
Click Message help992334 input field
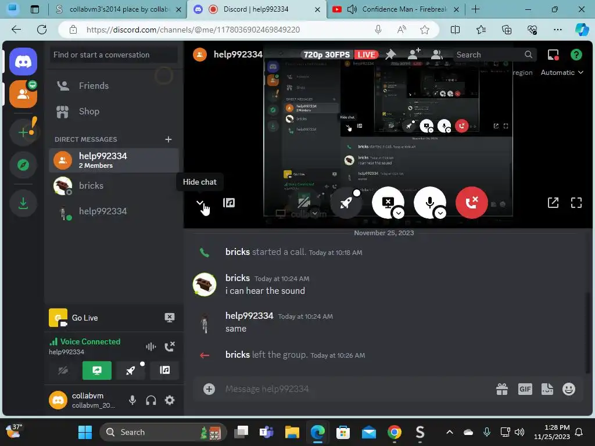pos(357,389)
